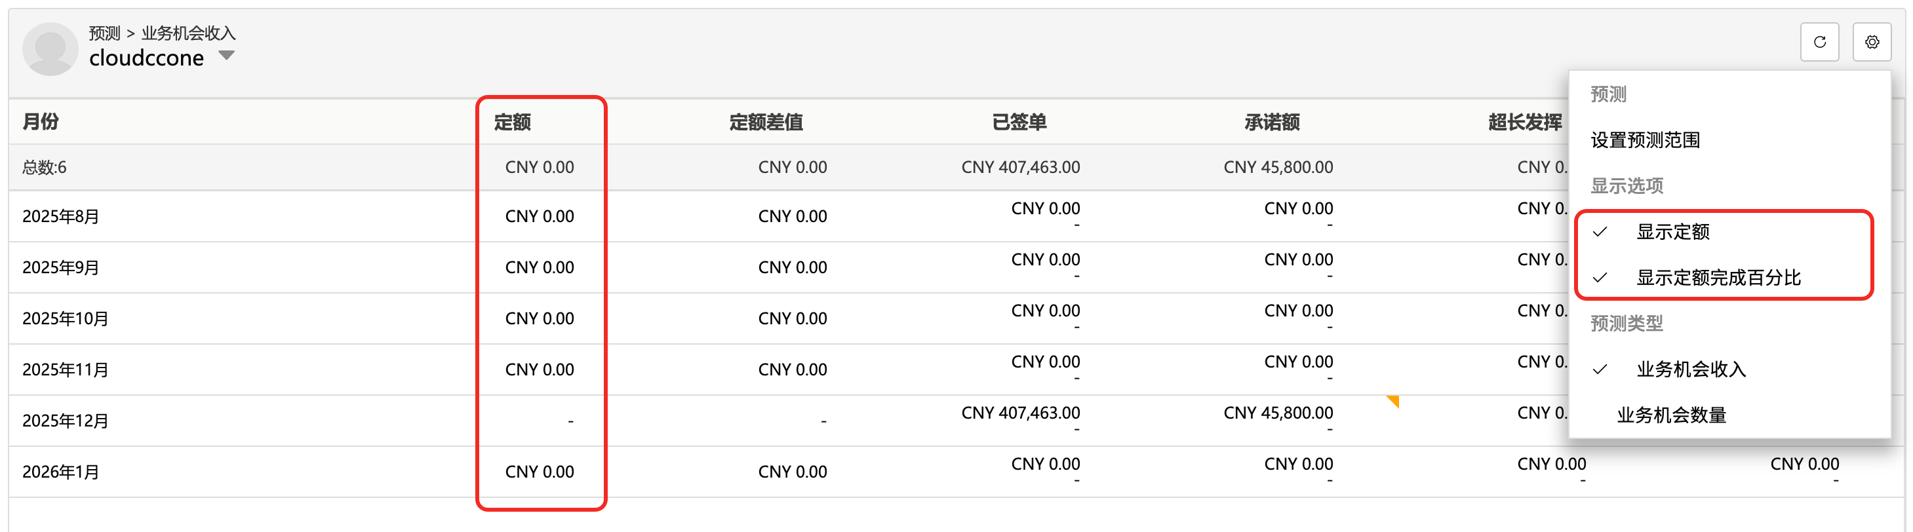1913x532 pixels.
Task: Click the orange flag marker in December row
Action: (1393, 402)
